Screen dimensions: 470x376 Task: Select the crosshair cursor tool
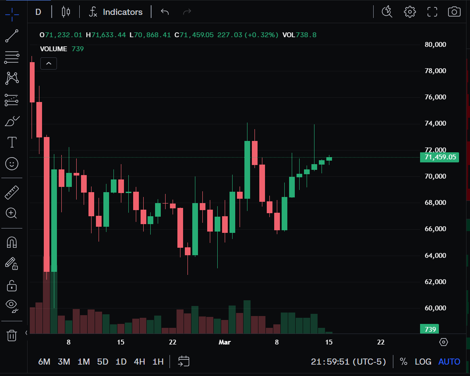pyautogui.click(x=12, y=14)
